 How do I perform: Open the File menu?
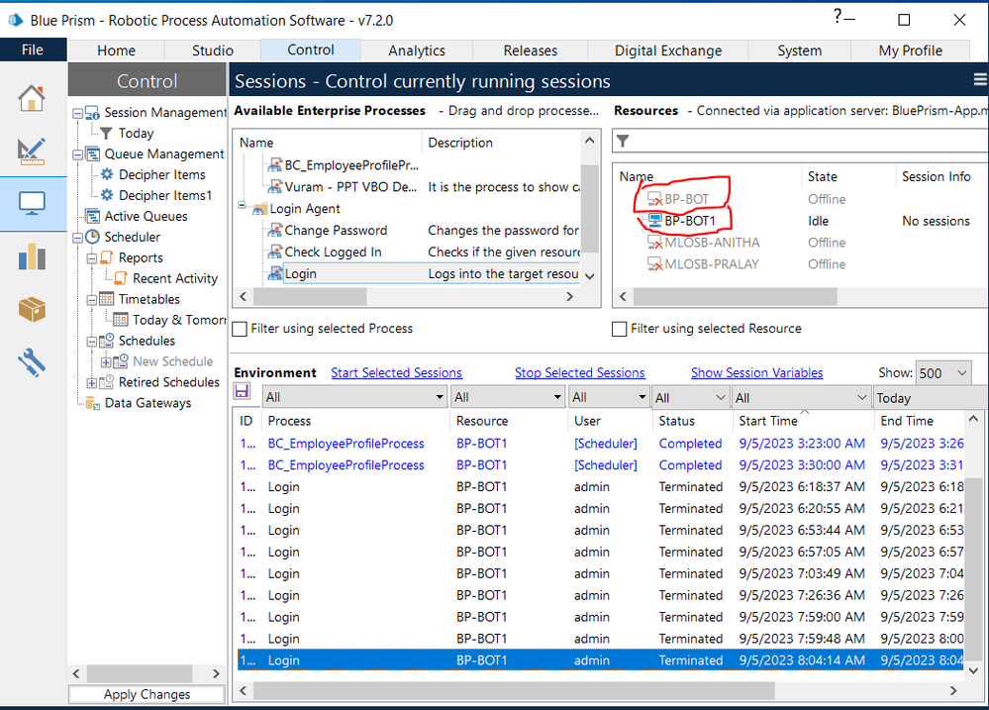tap(33, 50)
